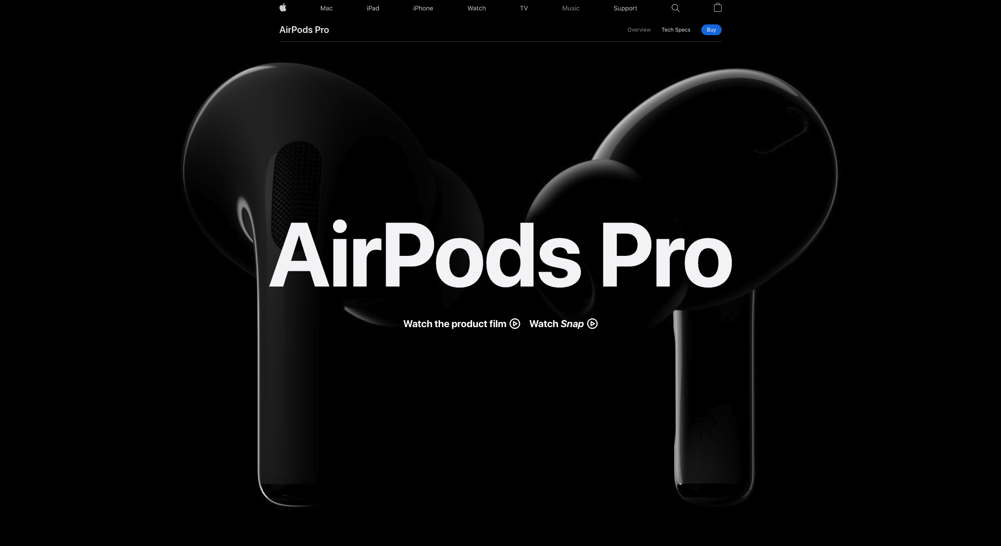Image resolution: width=1001 pixels, height=546 pixels.
Task: Open the Support navigation menu
Action: click(x=625, y=8)
